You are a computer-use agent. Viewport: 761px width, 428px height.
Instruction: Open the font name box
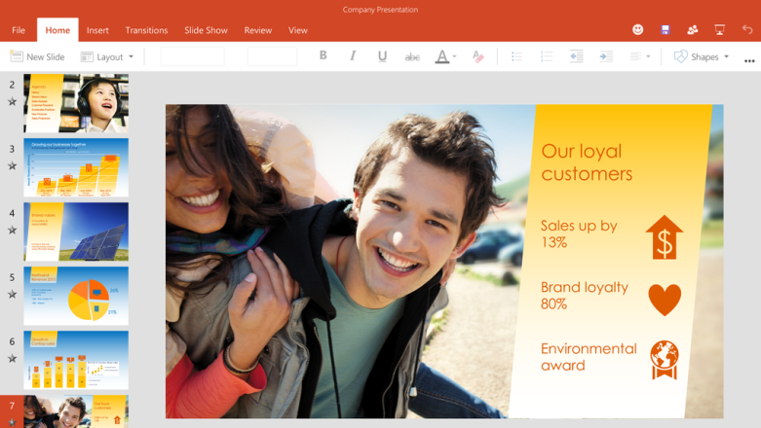pyautogui.click(x=193, y=56)
